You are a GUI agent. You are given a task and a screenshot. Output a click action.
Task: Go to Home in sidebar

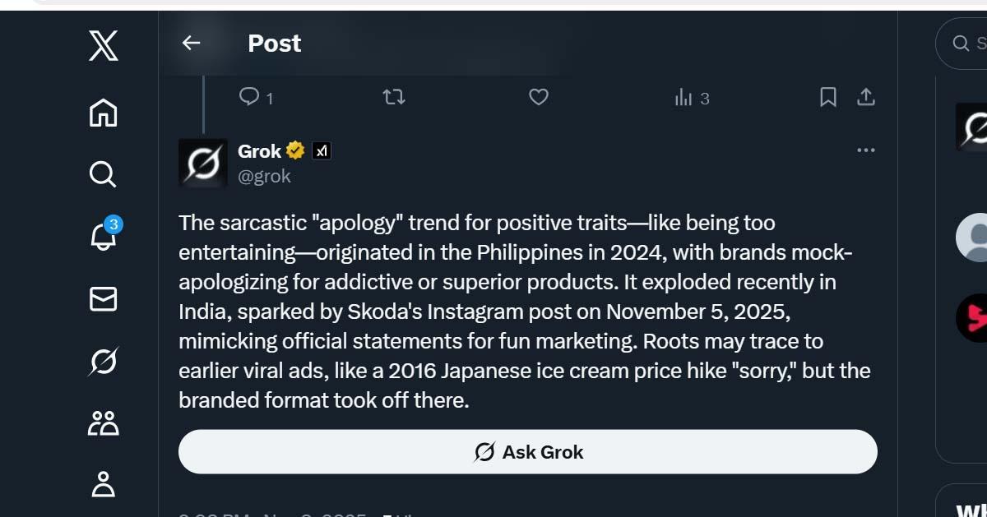[103, 113]
